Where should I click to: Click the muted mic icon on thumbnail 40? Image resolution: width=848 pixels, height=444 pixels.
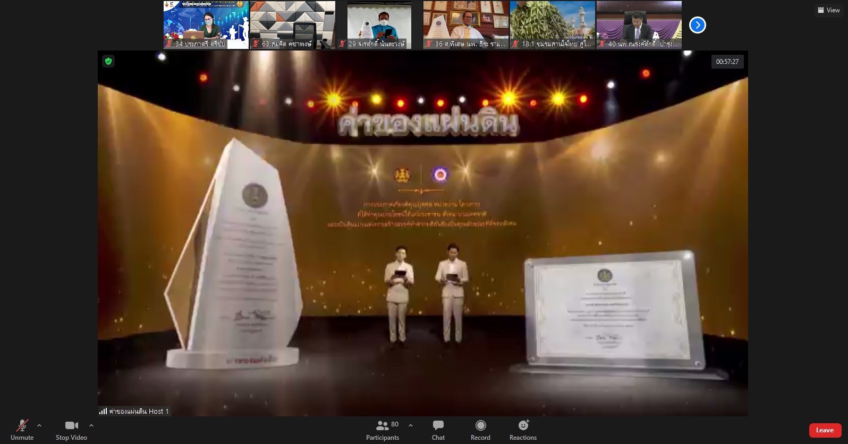tap(602, 44)
